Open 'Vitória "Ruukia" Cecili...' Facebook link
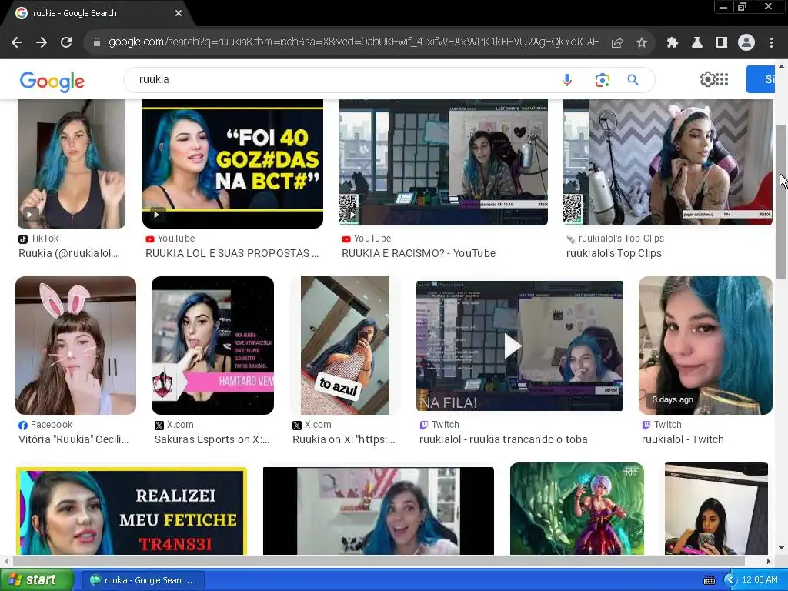788x591 pixels. (74, 439)
